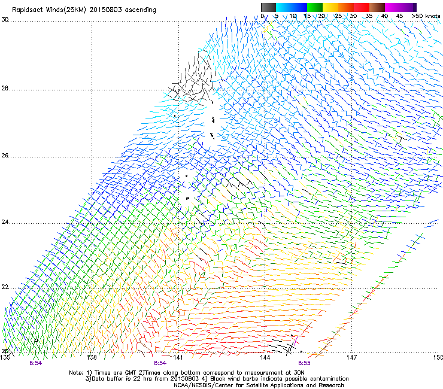Click the longitude label '141'

(178, 357)
